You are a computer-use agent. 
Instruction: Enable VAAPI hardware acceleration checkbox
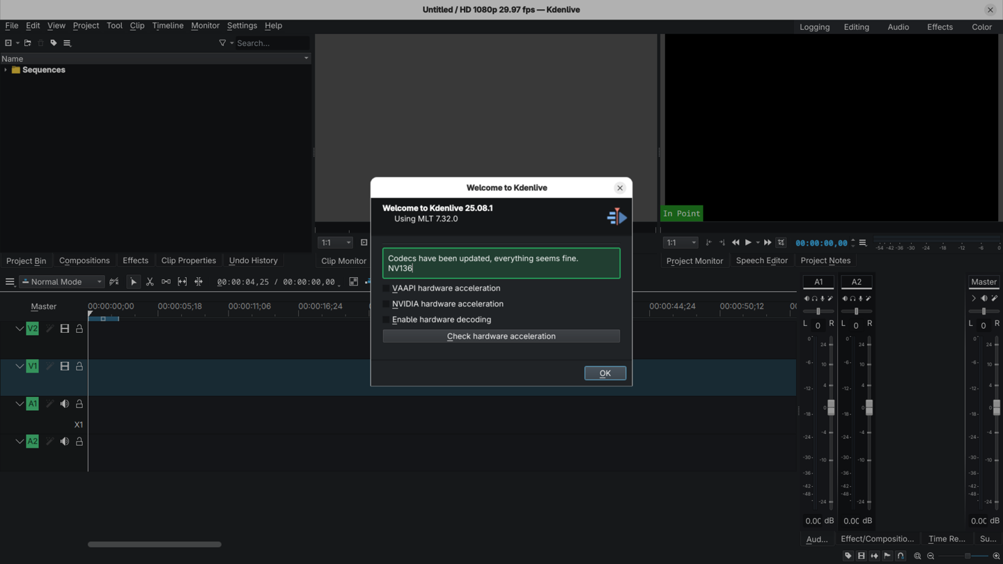click(387, 288)
